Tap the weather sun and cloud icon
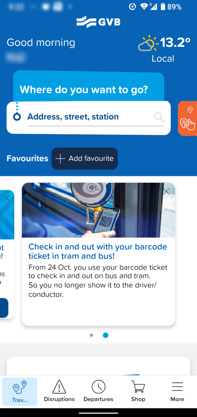Screen dimensions: 197x417 pyautogui.click(x=148, y=43)
